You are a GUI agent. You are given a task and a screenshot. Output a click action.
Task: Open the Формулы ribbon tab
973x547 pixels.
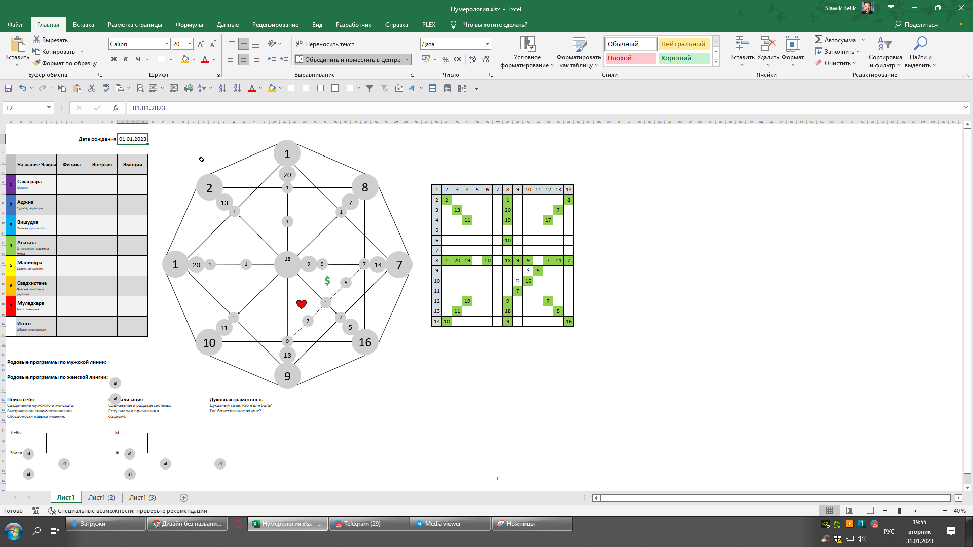pos(189,25)
